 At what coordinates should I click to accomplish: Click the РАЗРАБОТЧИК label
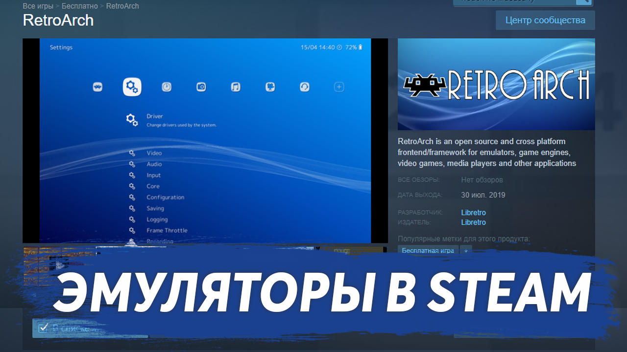coord(420,213)
